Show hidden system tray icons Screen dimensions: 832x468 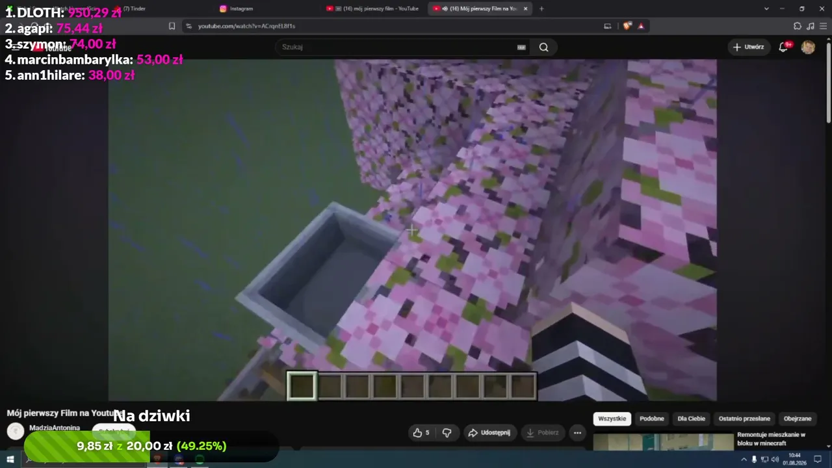744,460
